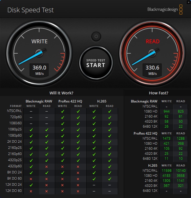
Task: Click Blackmagic RAW 4320 8K read value 50
Action: 181,121
